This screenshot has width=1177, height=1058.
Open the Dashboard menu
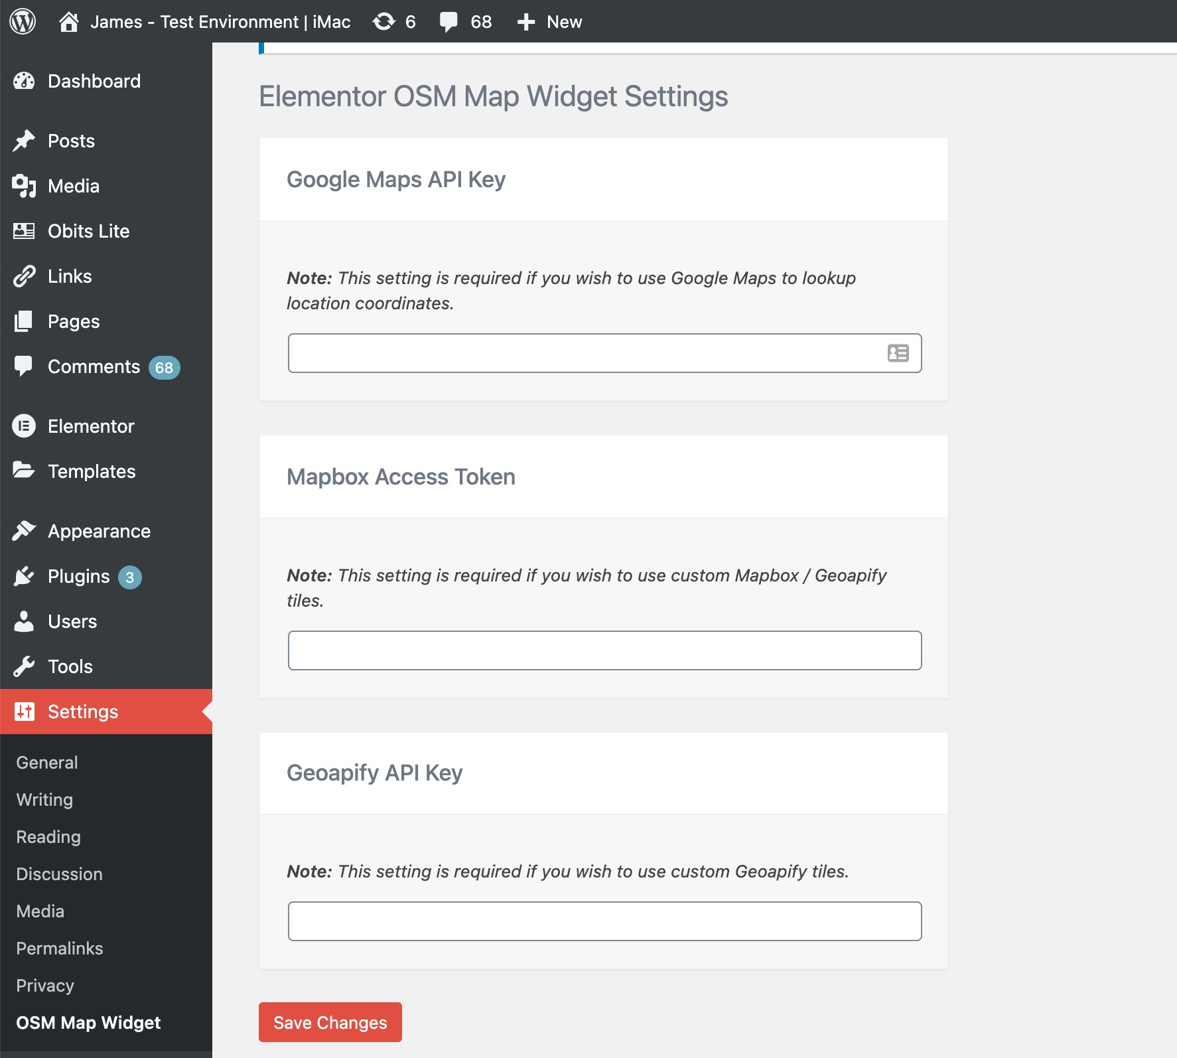[x=94, y=81]
